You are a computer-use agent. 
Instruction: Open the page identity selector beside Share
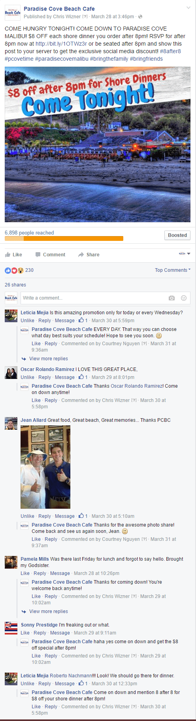tap(185, 254)
